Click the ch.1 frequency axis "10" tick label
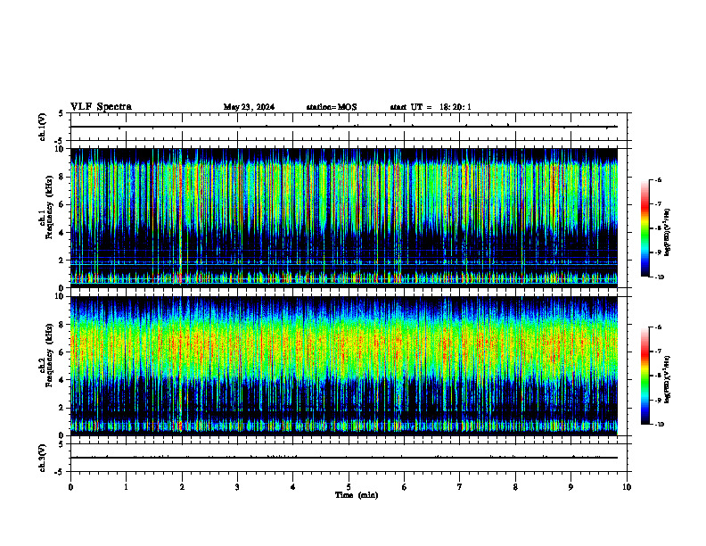Screen dimensions: 706x546 click(x=61, y=149)
